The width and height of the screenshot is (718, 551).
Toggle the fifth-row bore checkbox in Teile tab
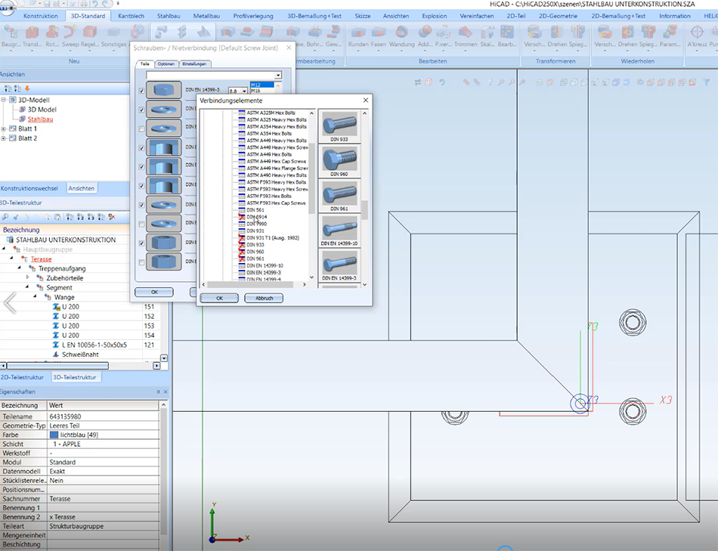pos(141,167)
